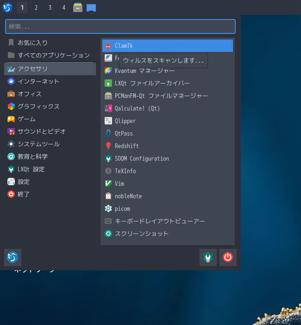Viewport: 301px width, 325px height.
Task: Launch Kvantum マネージャー via its icon
Action: (x=108, y=71)
